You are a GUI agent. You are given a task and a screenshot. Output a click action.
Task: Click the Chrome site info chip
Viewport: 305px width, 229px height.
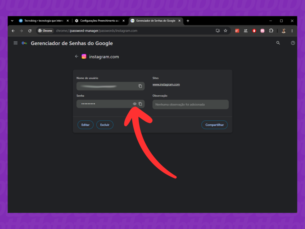point(45,31)
